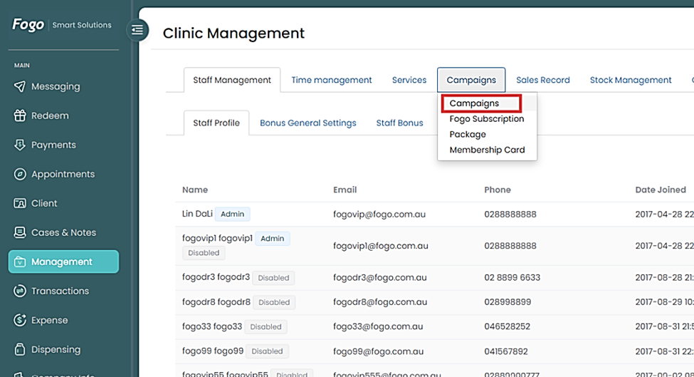
Task: Open the Services tab
Action: (409, 80)
